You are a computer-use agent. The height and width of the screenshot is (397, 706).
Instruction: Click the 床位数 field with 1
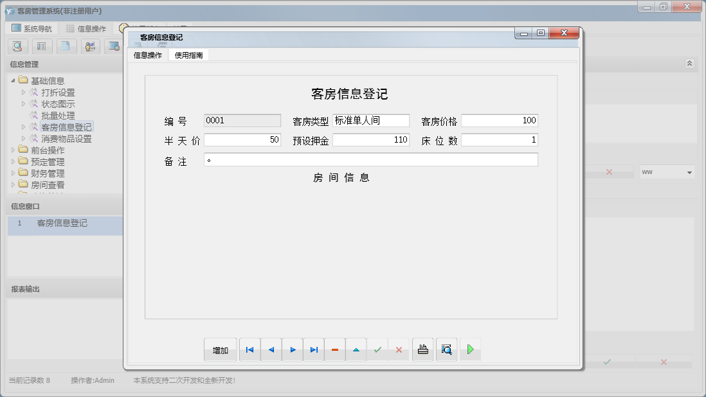tap(500, 140)
